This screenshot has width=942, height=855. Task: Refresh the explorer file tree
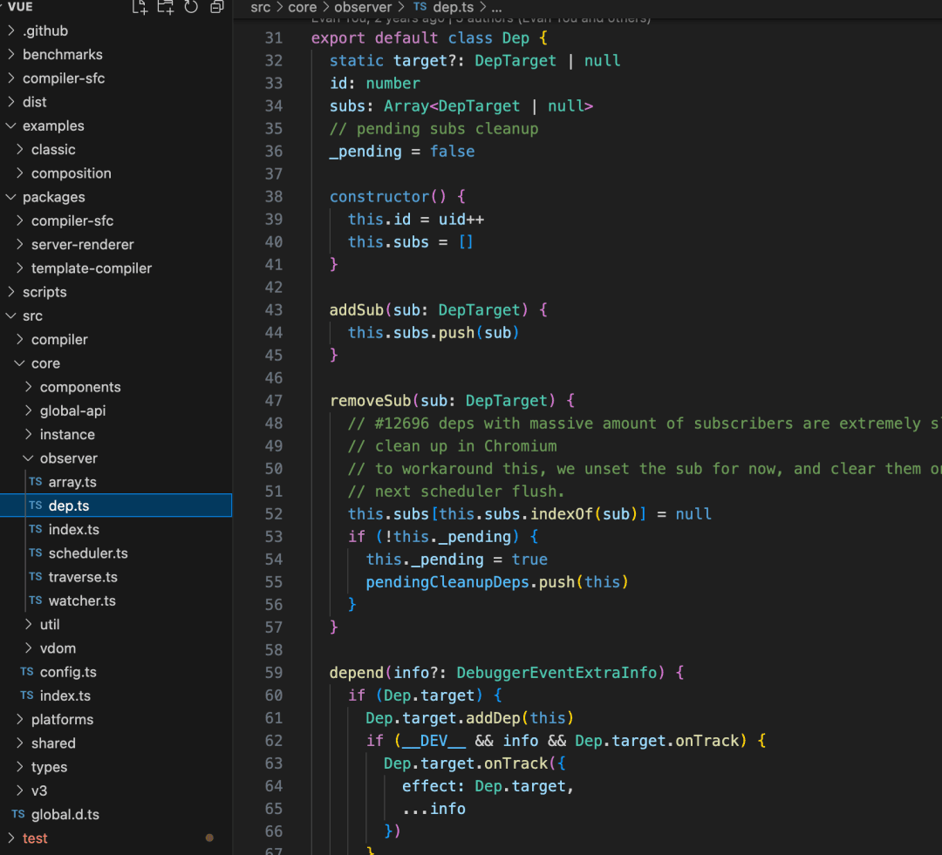click(x=191, y=7)
